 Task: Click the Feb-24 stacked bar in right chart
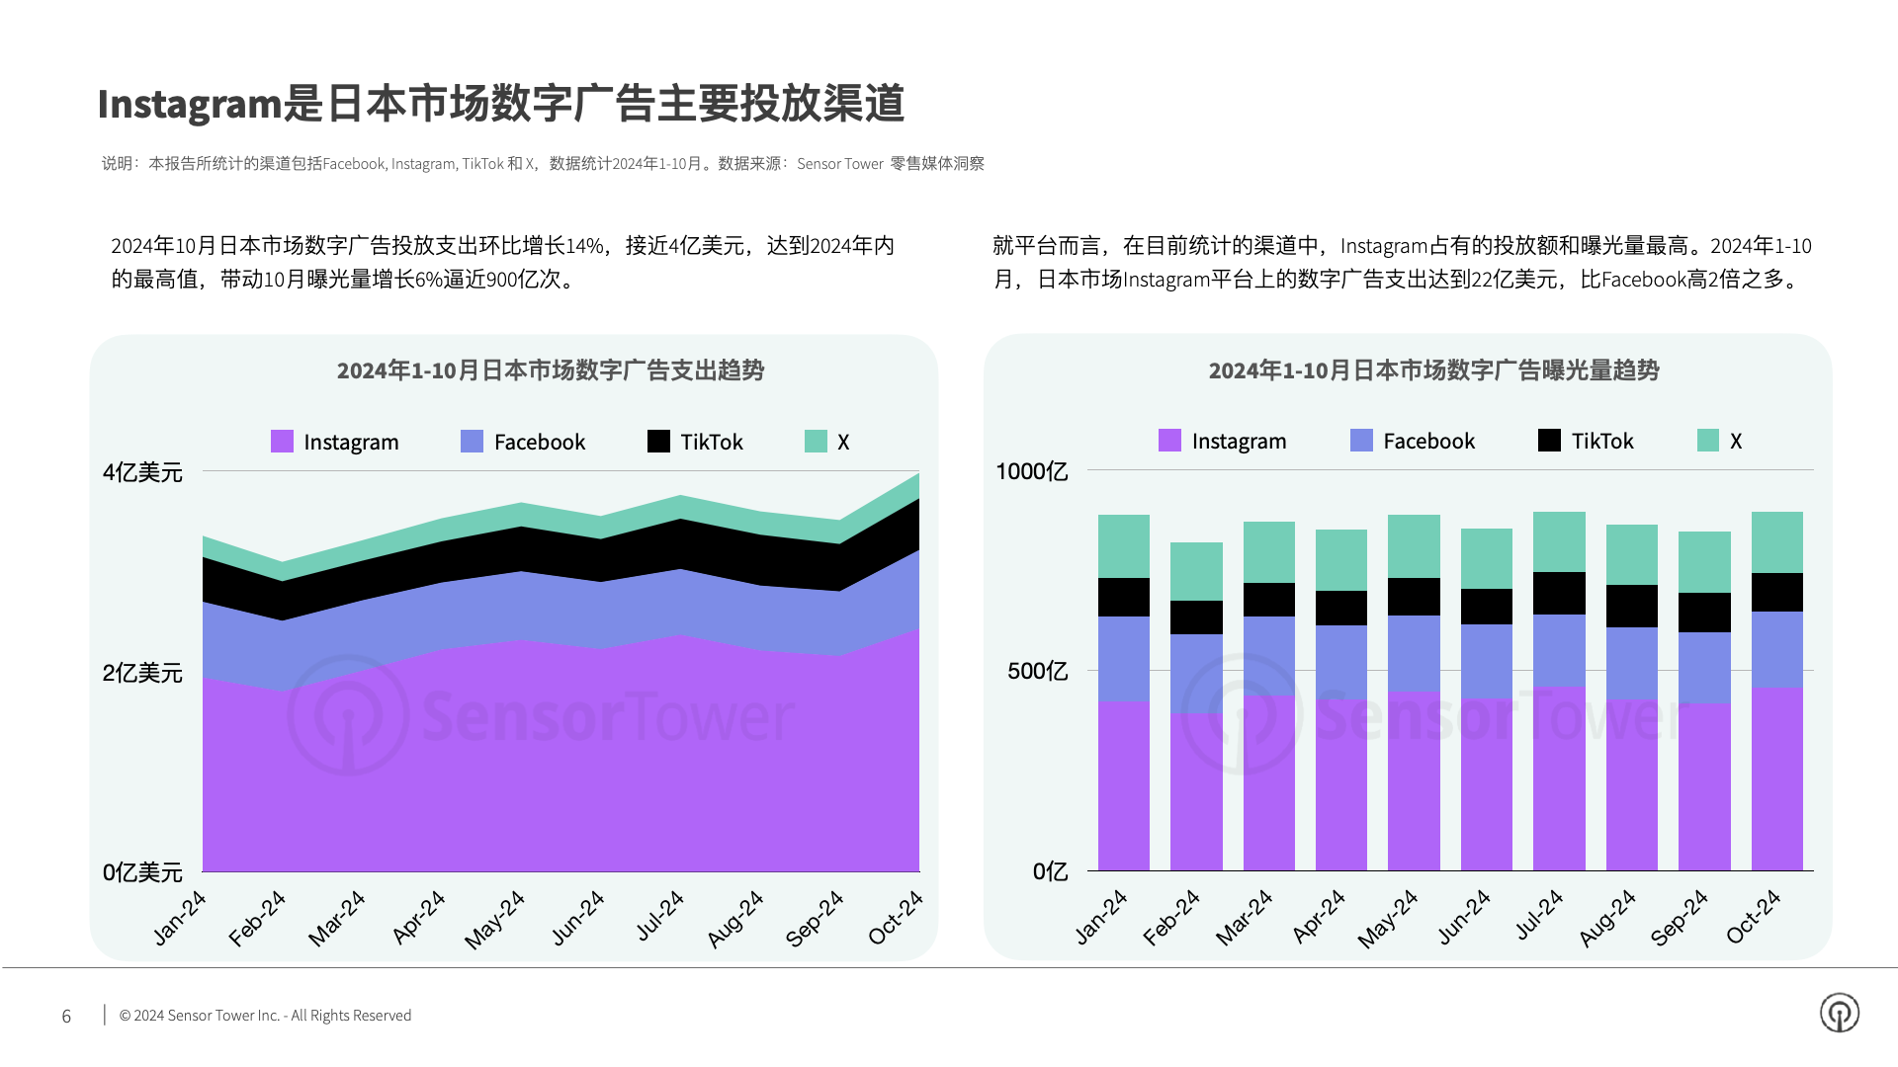[1196, 706]
